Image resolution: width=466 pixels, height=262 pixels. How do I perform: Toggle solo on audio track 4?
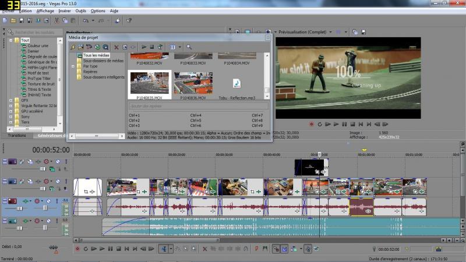[x=57, y=221]
